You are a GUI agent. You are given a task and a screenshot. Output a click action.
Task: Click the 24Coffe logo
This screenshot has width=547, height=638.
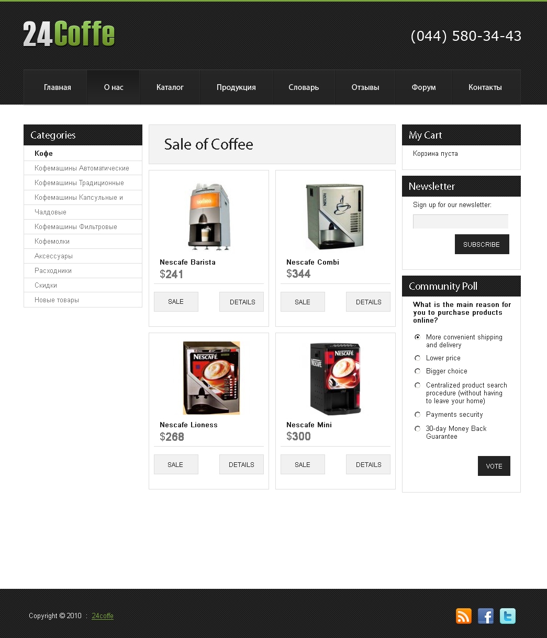tap(69, 35)
